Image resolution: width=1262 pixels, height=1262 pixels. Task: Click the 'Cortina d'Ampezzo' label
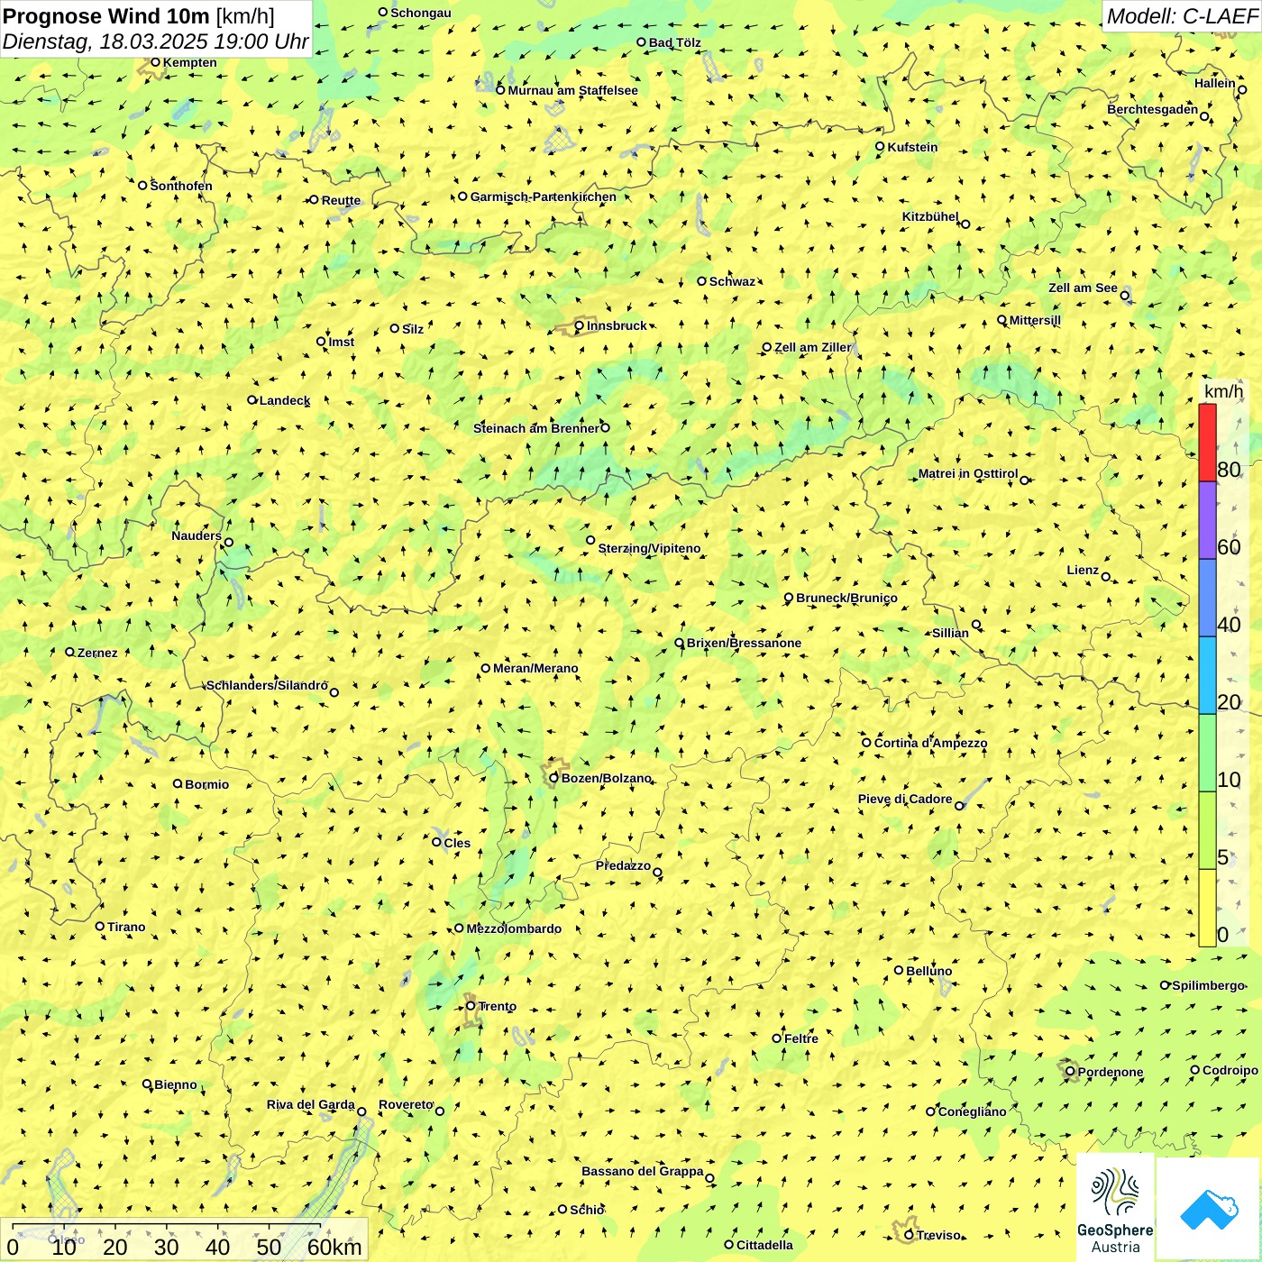pos(931,743)
